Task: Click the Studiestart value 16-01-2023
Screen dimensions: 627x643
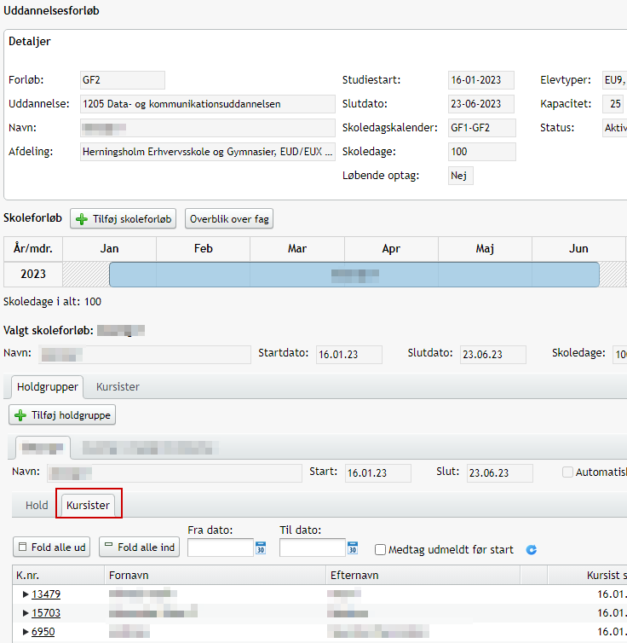Action: 481,80
